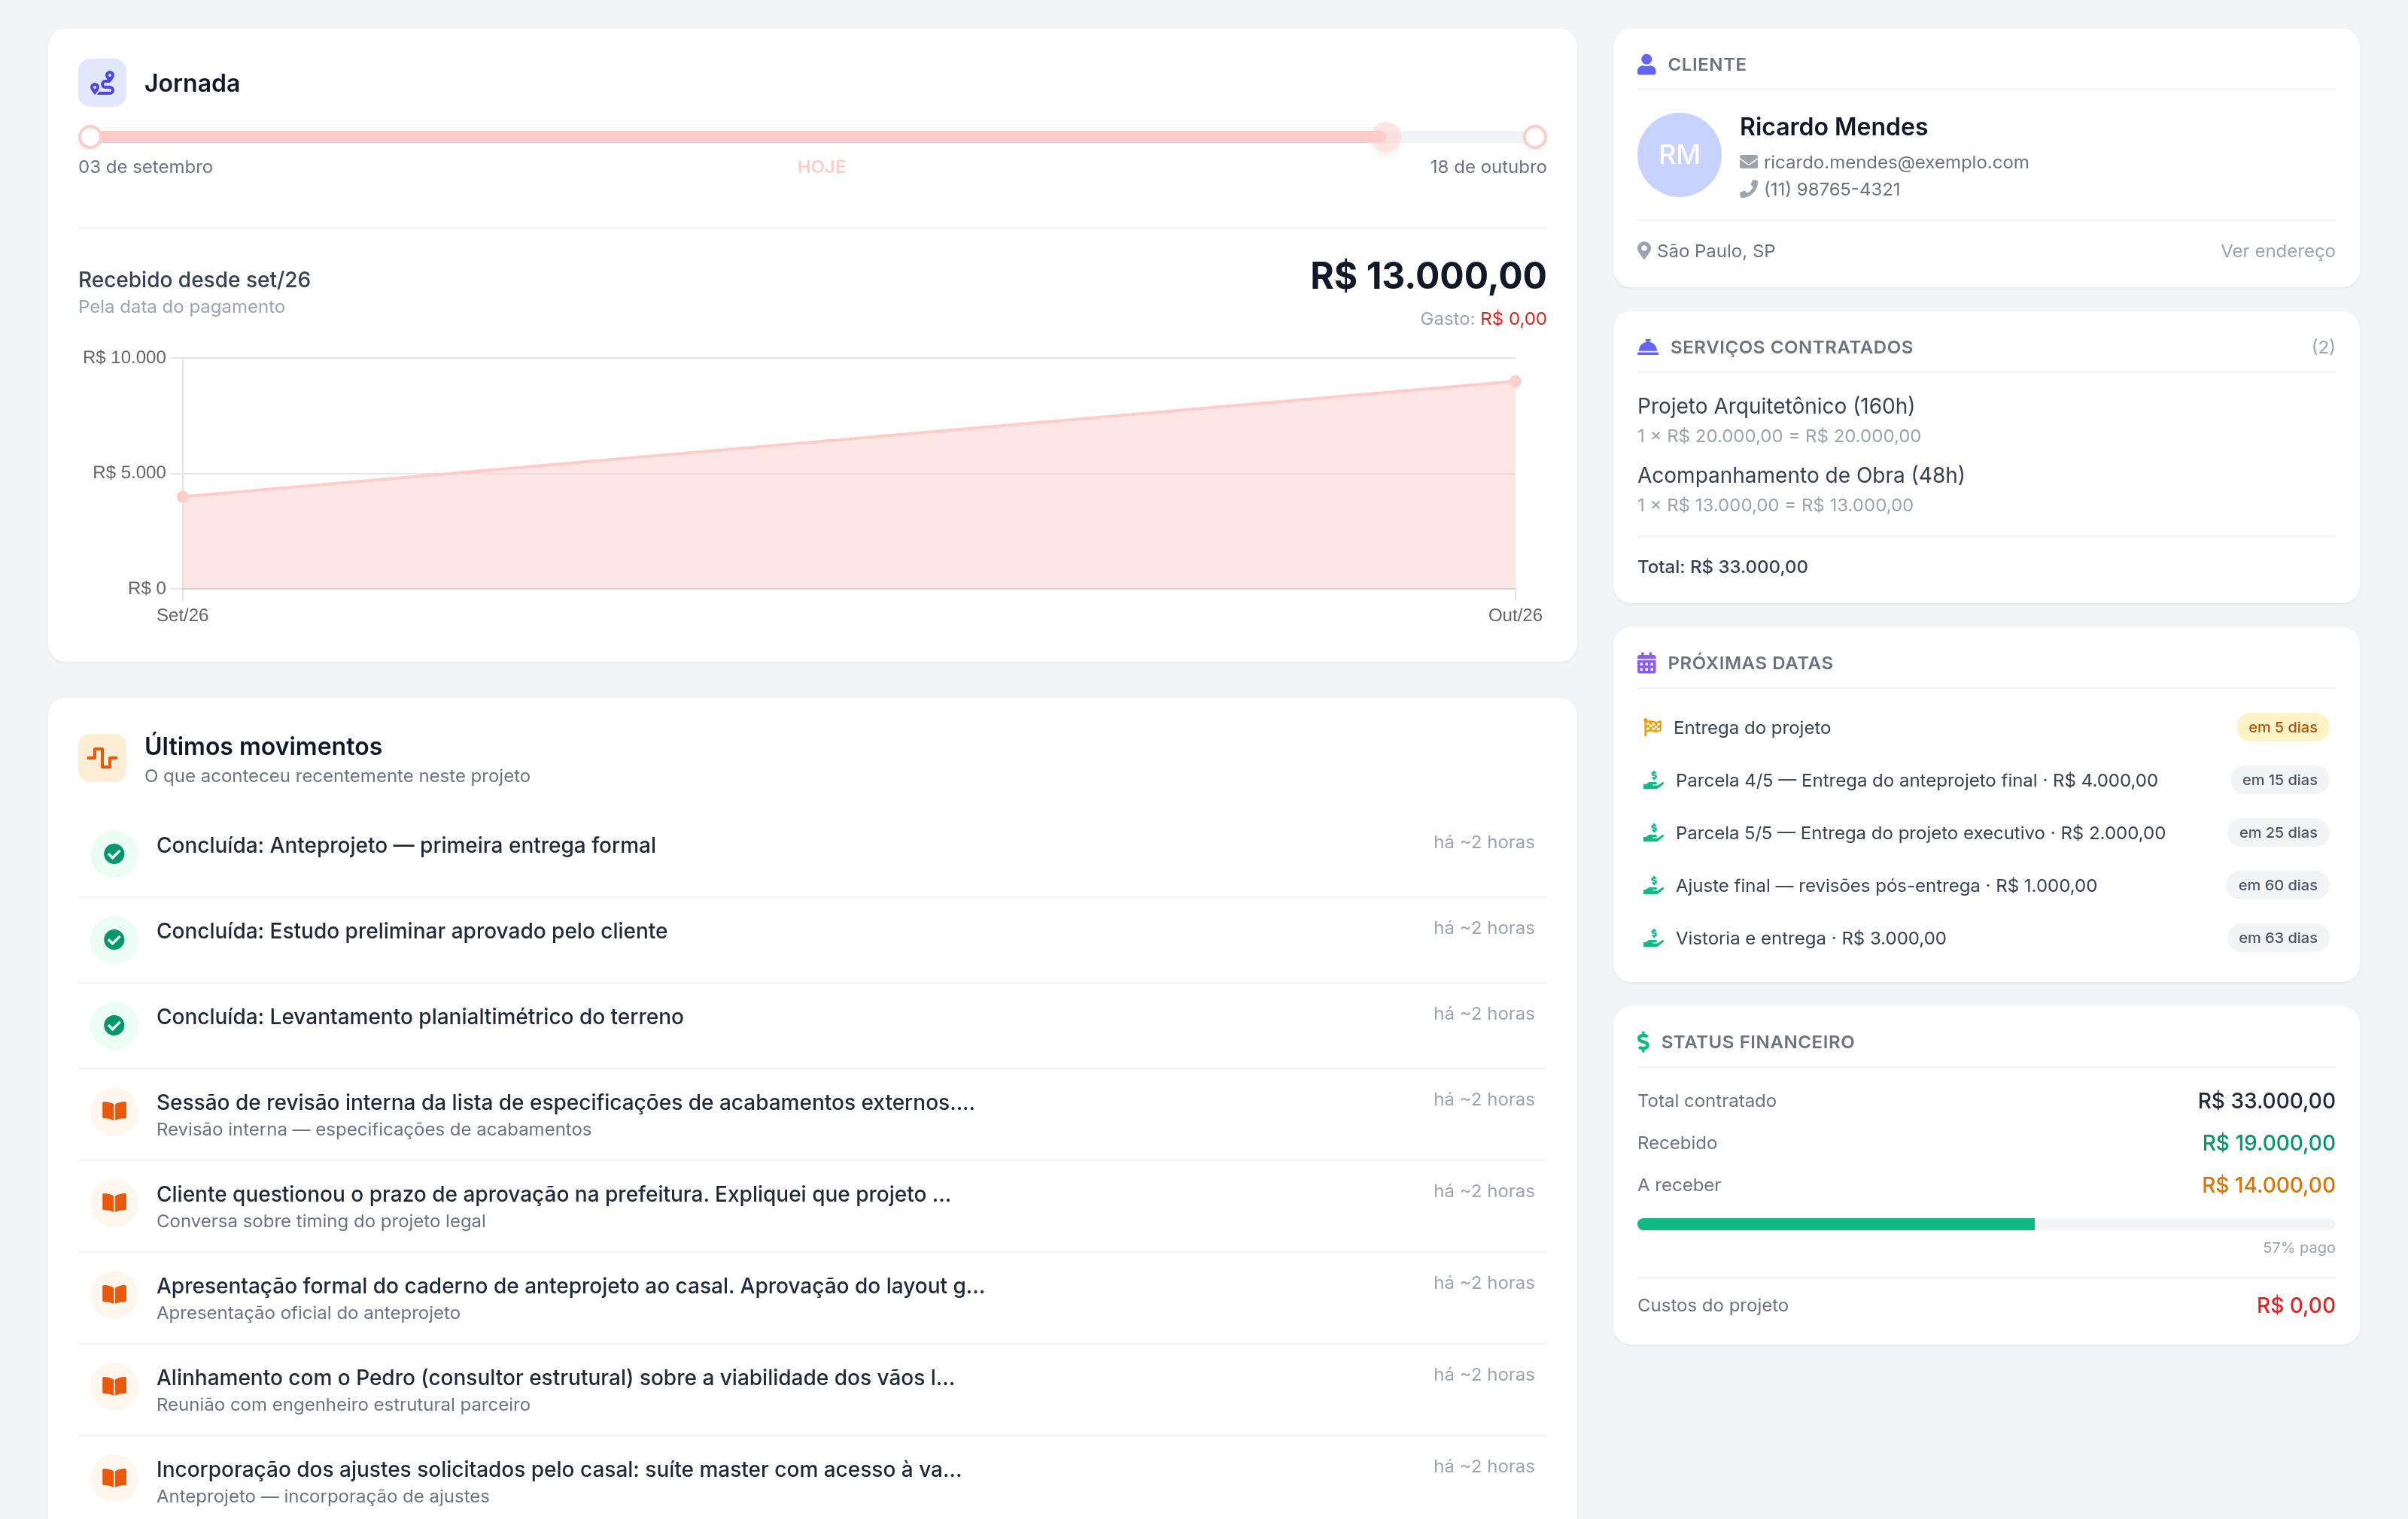This screenshot has width=2408, height=1519.
Task: Click the RM client avatar
Action: point(1678,155)
